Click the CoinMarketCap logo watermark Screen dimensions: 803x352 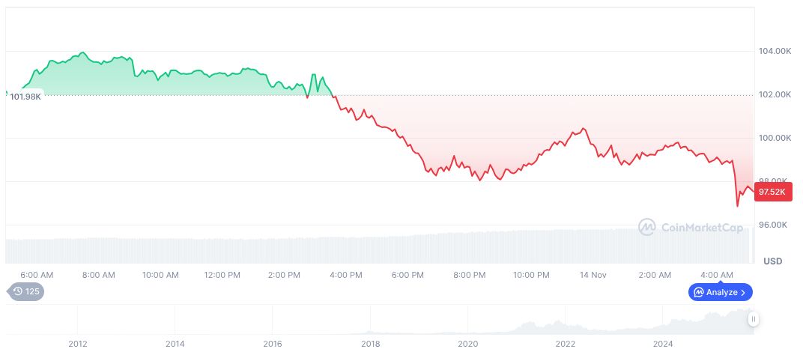[x=691, y=226]
